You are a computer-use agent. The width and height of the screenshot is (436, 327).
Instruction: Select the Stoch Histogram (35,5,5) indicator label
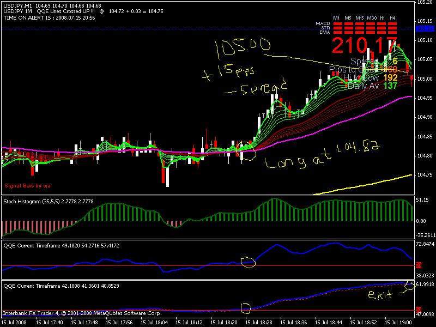click(49, 201)
